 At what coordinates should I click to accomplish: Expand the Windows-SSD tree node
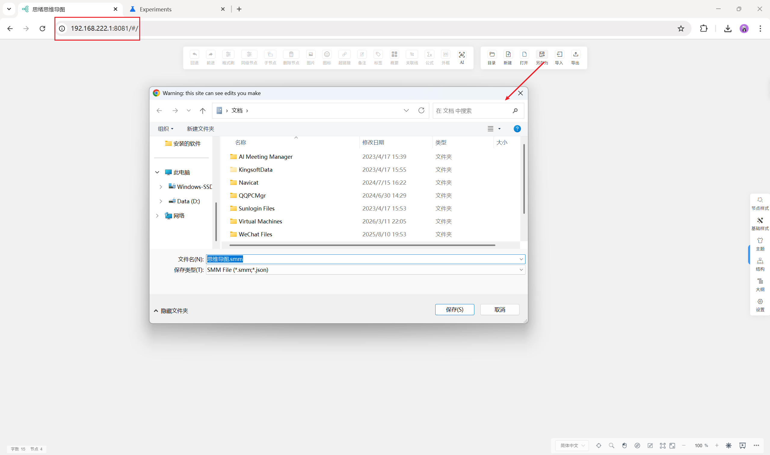click(x=161, y=187)
